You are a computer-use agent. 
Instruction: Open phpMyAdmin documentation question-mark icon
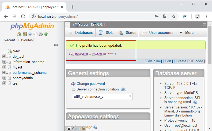tap(30, 34)
